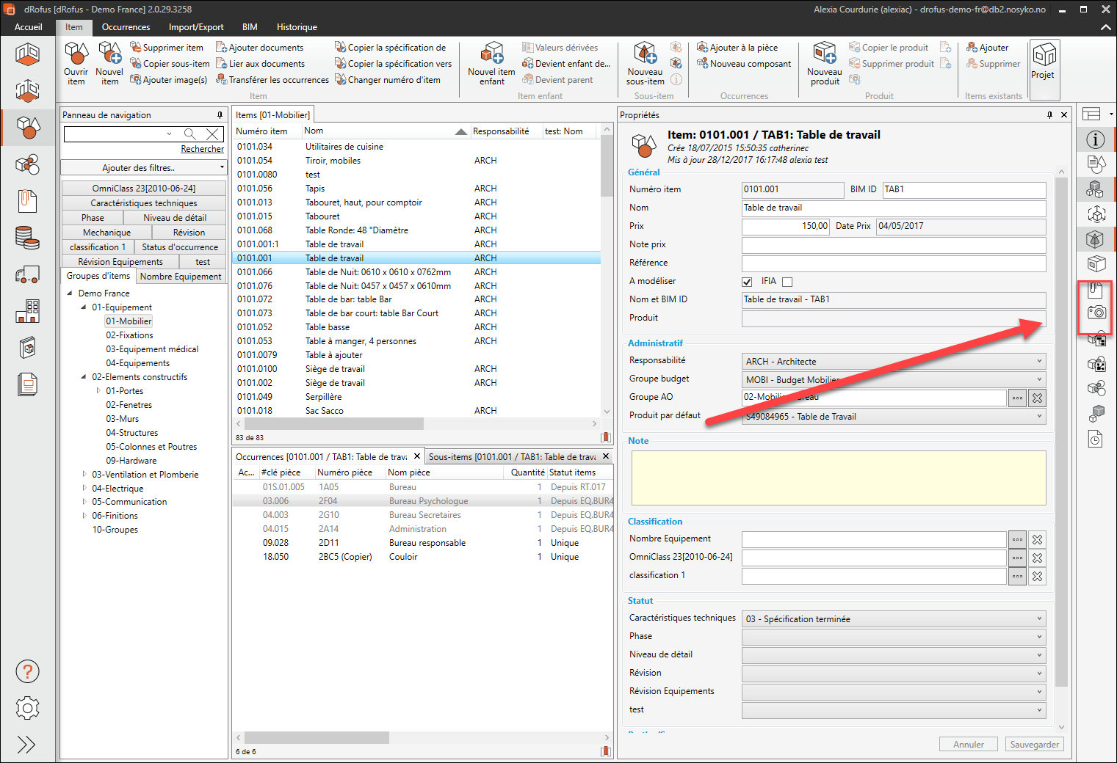
Task: Open the Occurrences ribbon tab
Action: tap(126, 27)
